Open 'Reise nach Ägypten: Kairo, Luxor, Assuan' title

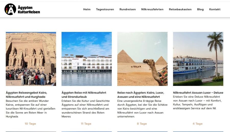tap(141, 95)
